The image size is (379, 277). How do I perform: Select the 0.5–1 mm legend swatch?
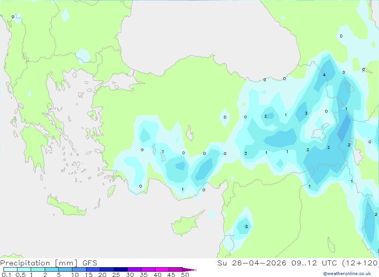[x=24, y=269]
